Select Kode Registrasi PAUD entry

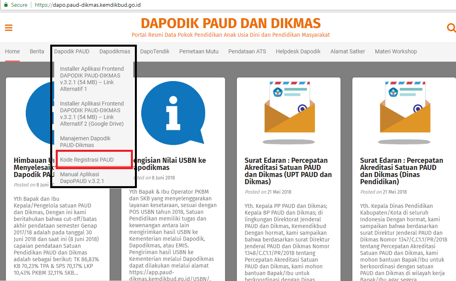click(87, 160)
